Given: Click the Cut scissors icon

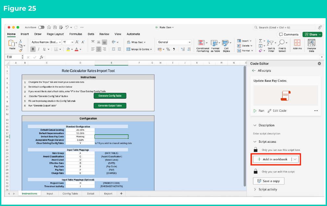Looking at the screenshot, I should (20, 41).
